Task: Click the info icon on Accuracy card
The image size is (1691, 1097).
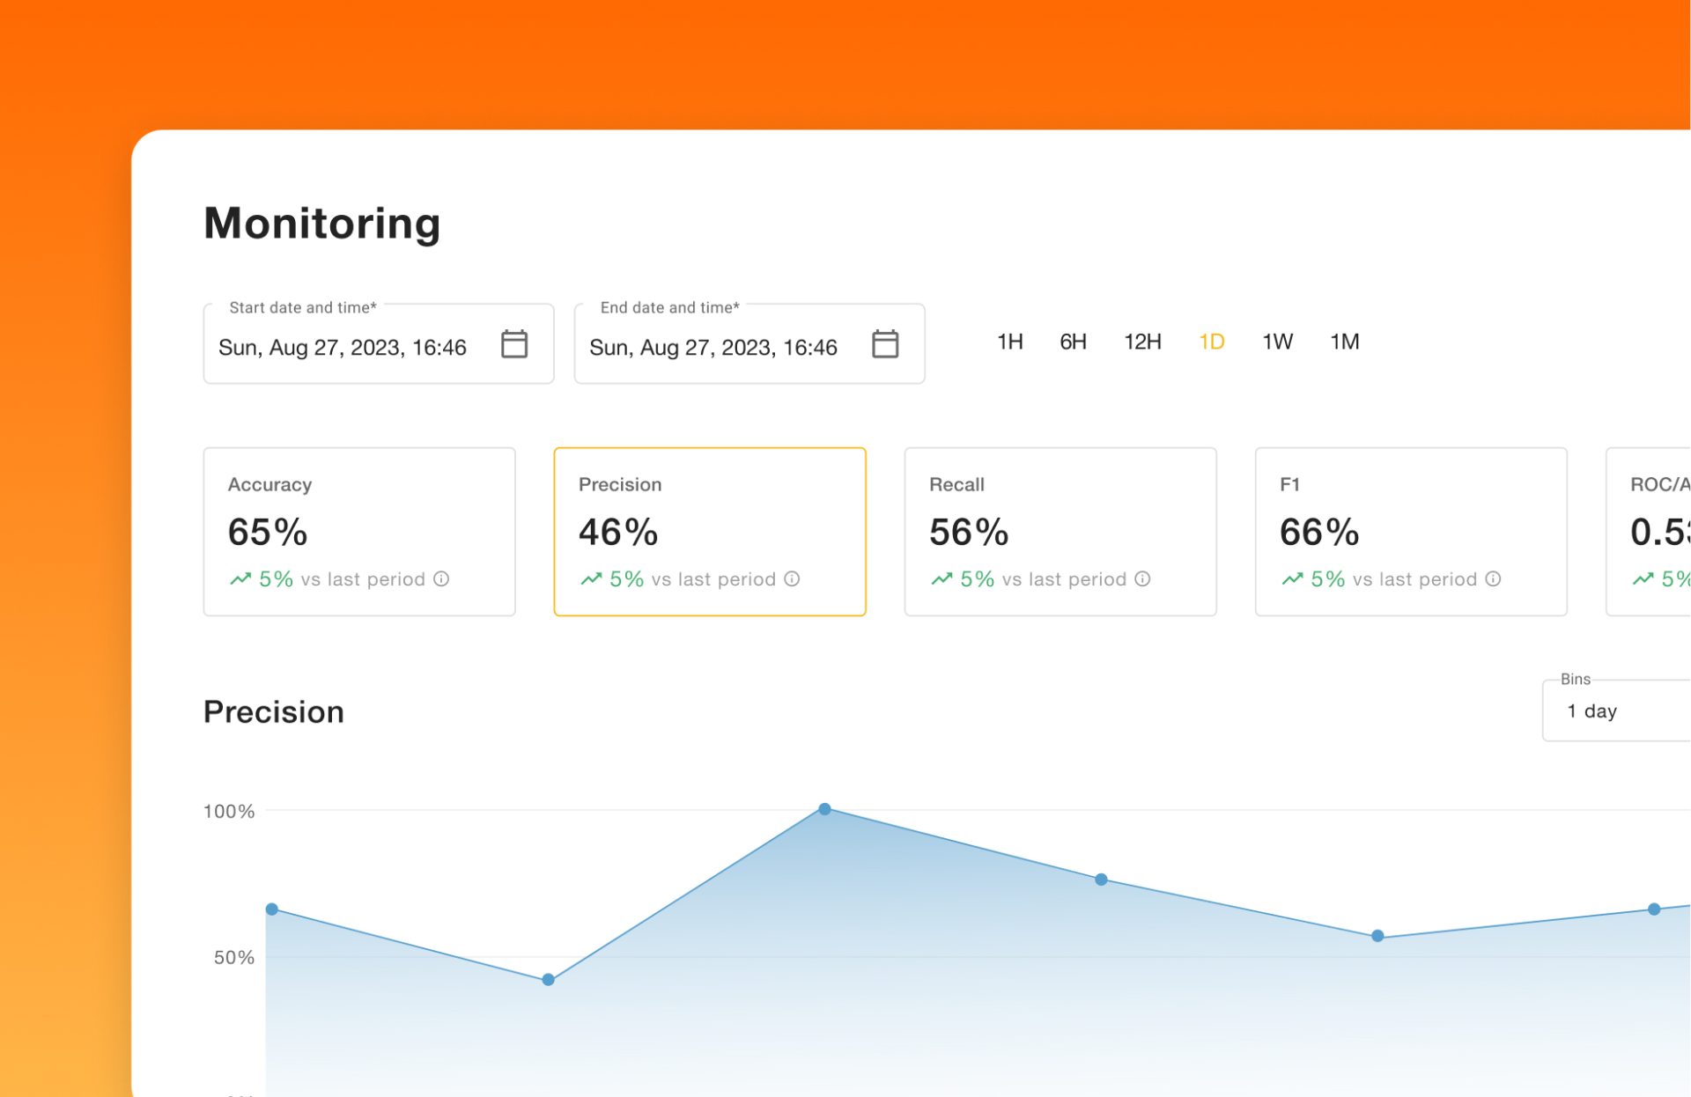Action: [x=441, y=578]
